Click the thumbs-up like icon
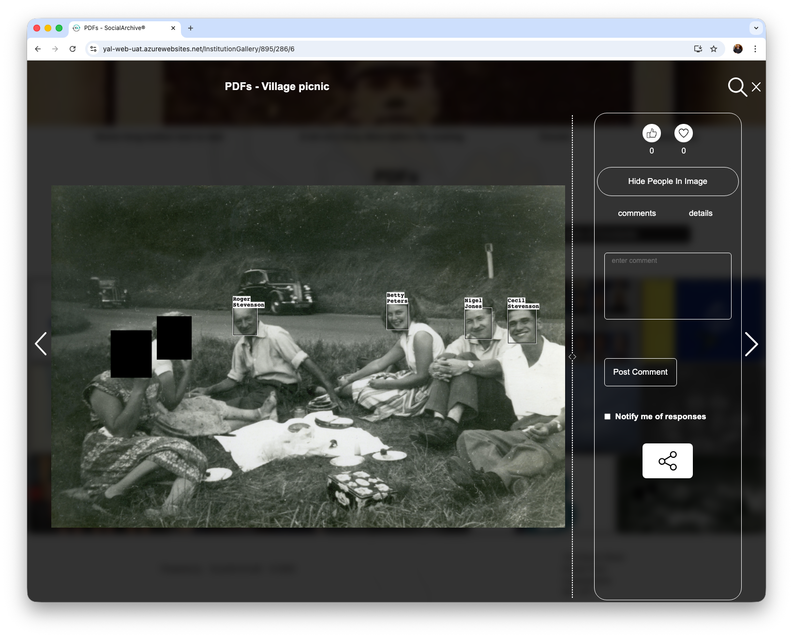 pyautogui.click(x=651, y=133)
